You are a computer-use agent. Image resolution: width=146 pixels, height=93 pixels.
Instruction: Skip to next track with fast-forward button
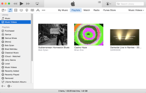28,4
